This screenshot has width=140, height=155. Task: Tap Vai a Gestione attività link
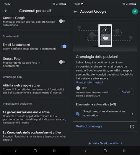point(105,143)
